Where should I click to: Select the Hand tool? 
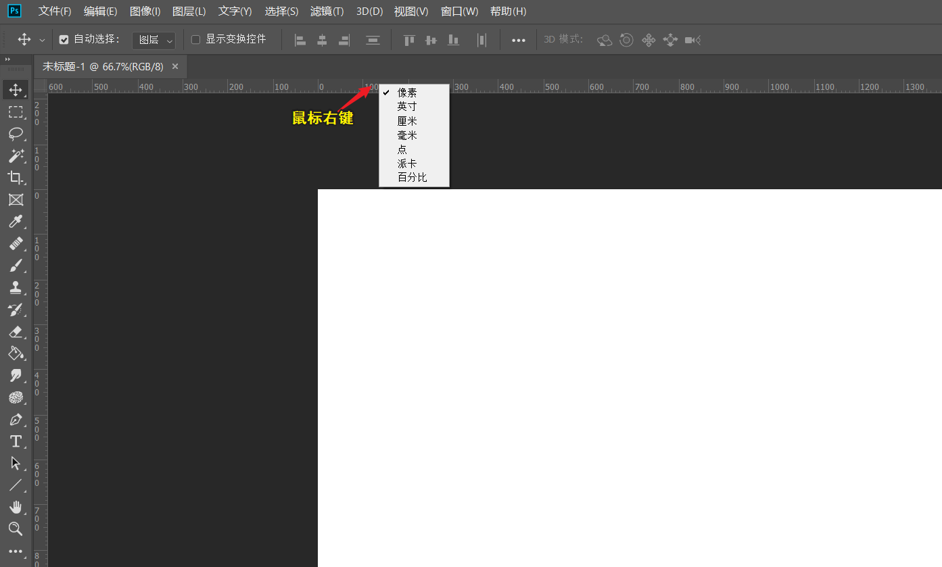pyautogui.click(x=16, y=507)
